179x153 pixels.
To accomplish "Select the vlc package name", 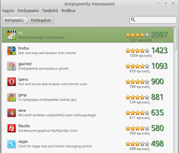I will [x=20, y=33].
